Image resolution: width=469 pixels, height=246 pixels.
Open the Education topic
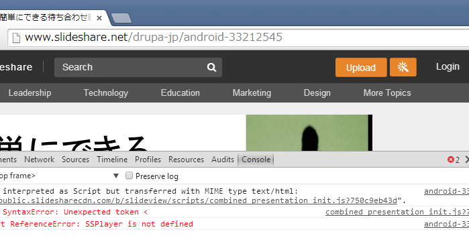[180, 93]
